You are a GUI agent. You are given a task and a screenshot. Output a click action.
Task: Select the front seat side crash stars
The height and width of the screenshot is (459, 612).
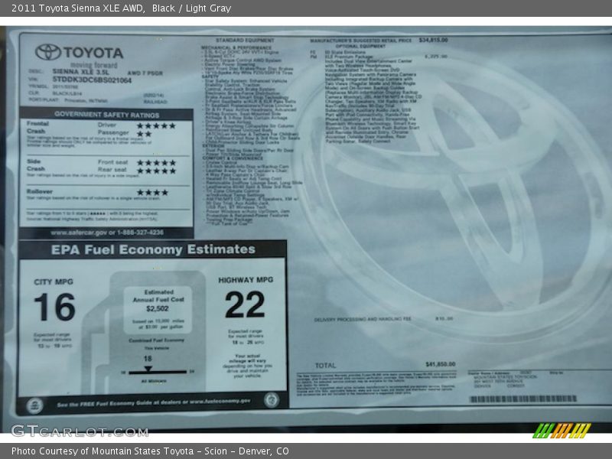pos(156,162)
